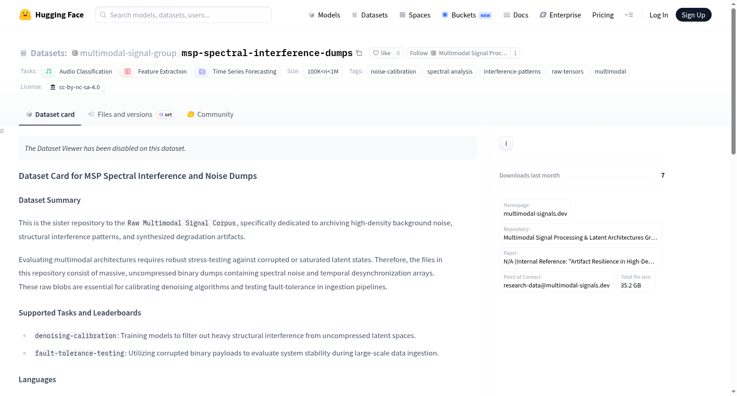The image size is (737, 396).
Task: Click the multimodal tag
Action: pyautogui.click(x=610, y=71)
